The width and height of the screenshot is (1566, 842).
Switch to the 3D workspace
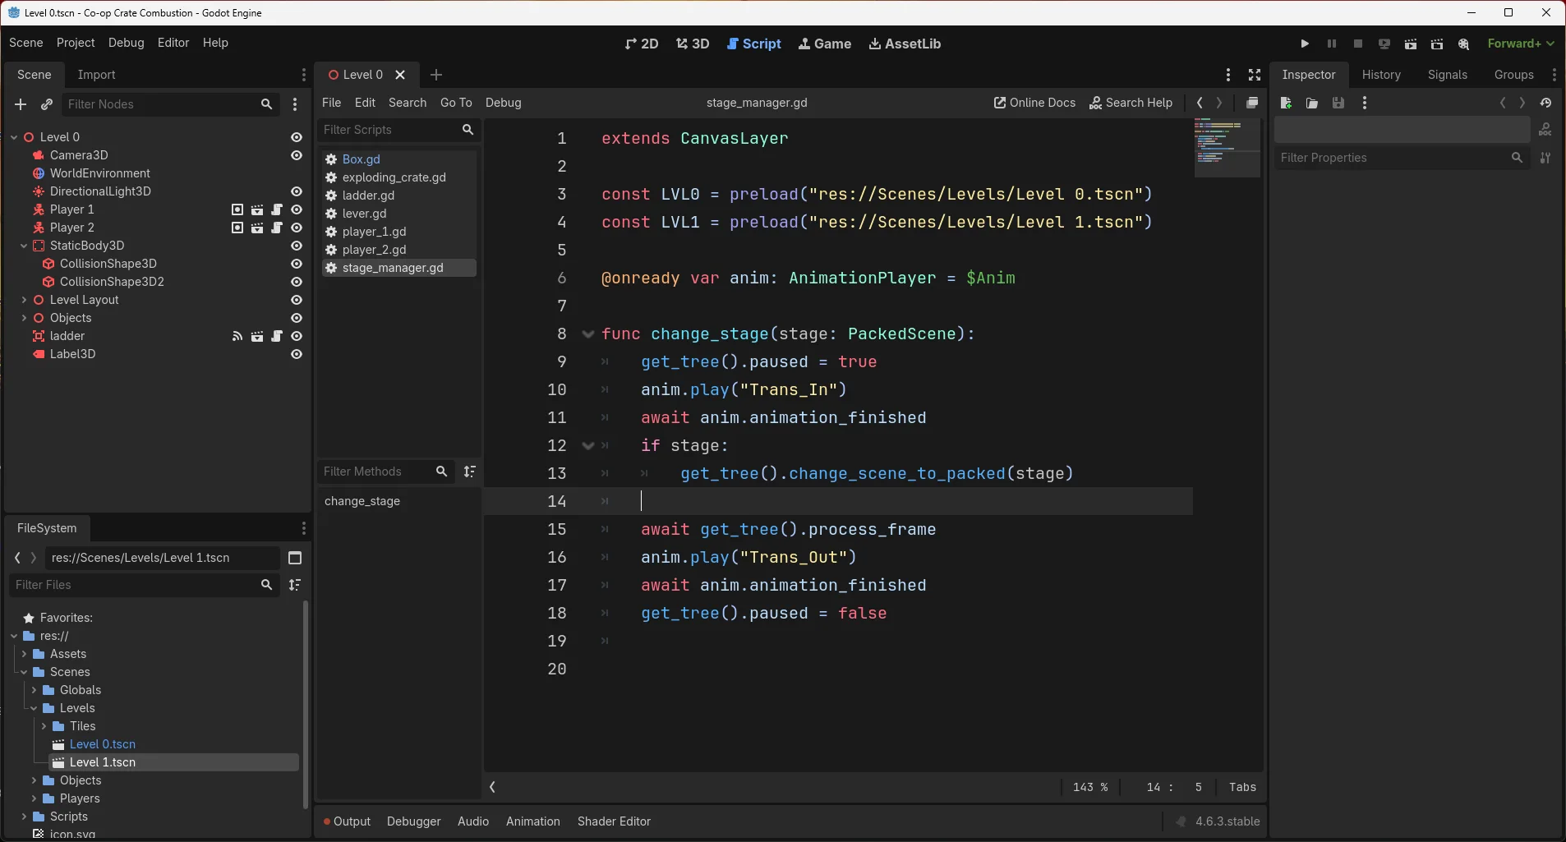coord(693,44)
